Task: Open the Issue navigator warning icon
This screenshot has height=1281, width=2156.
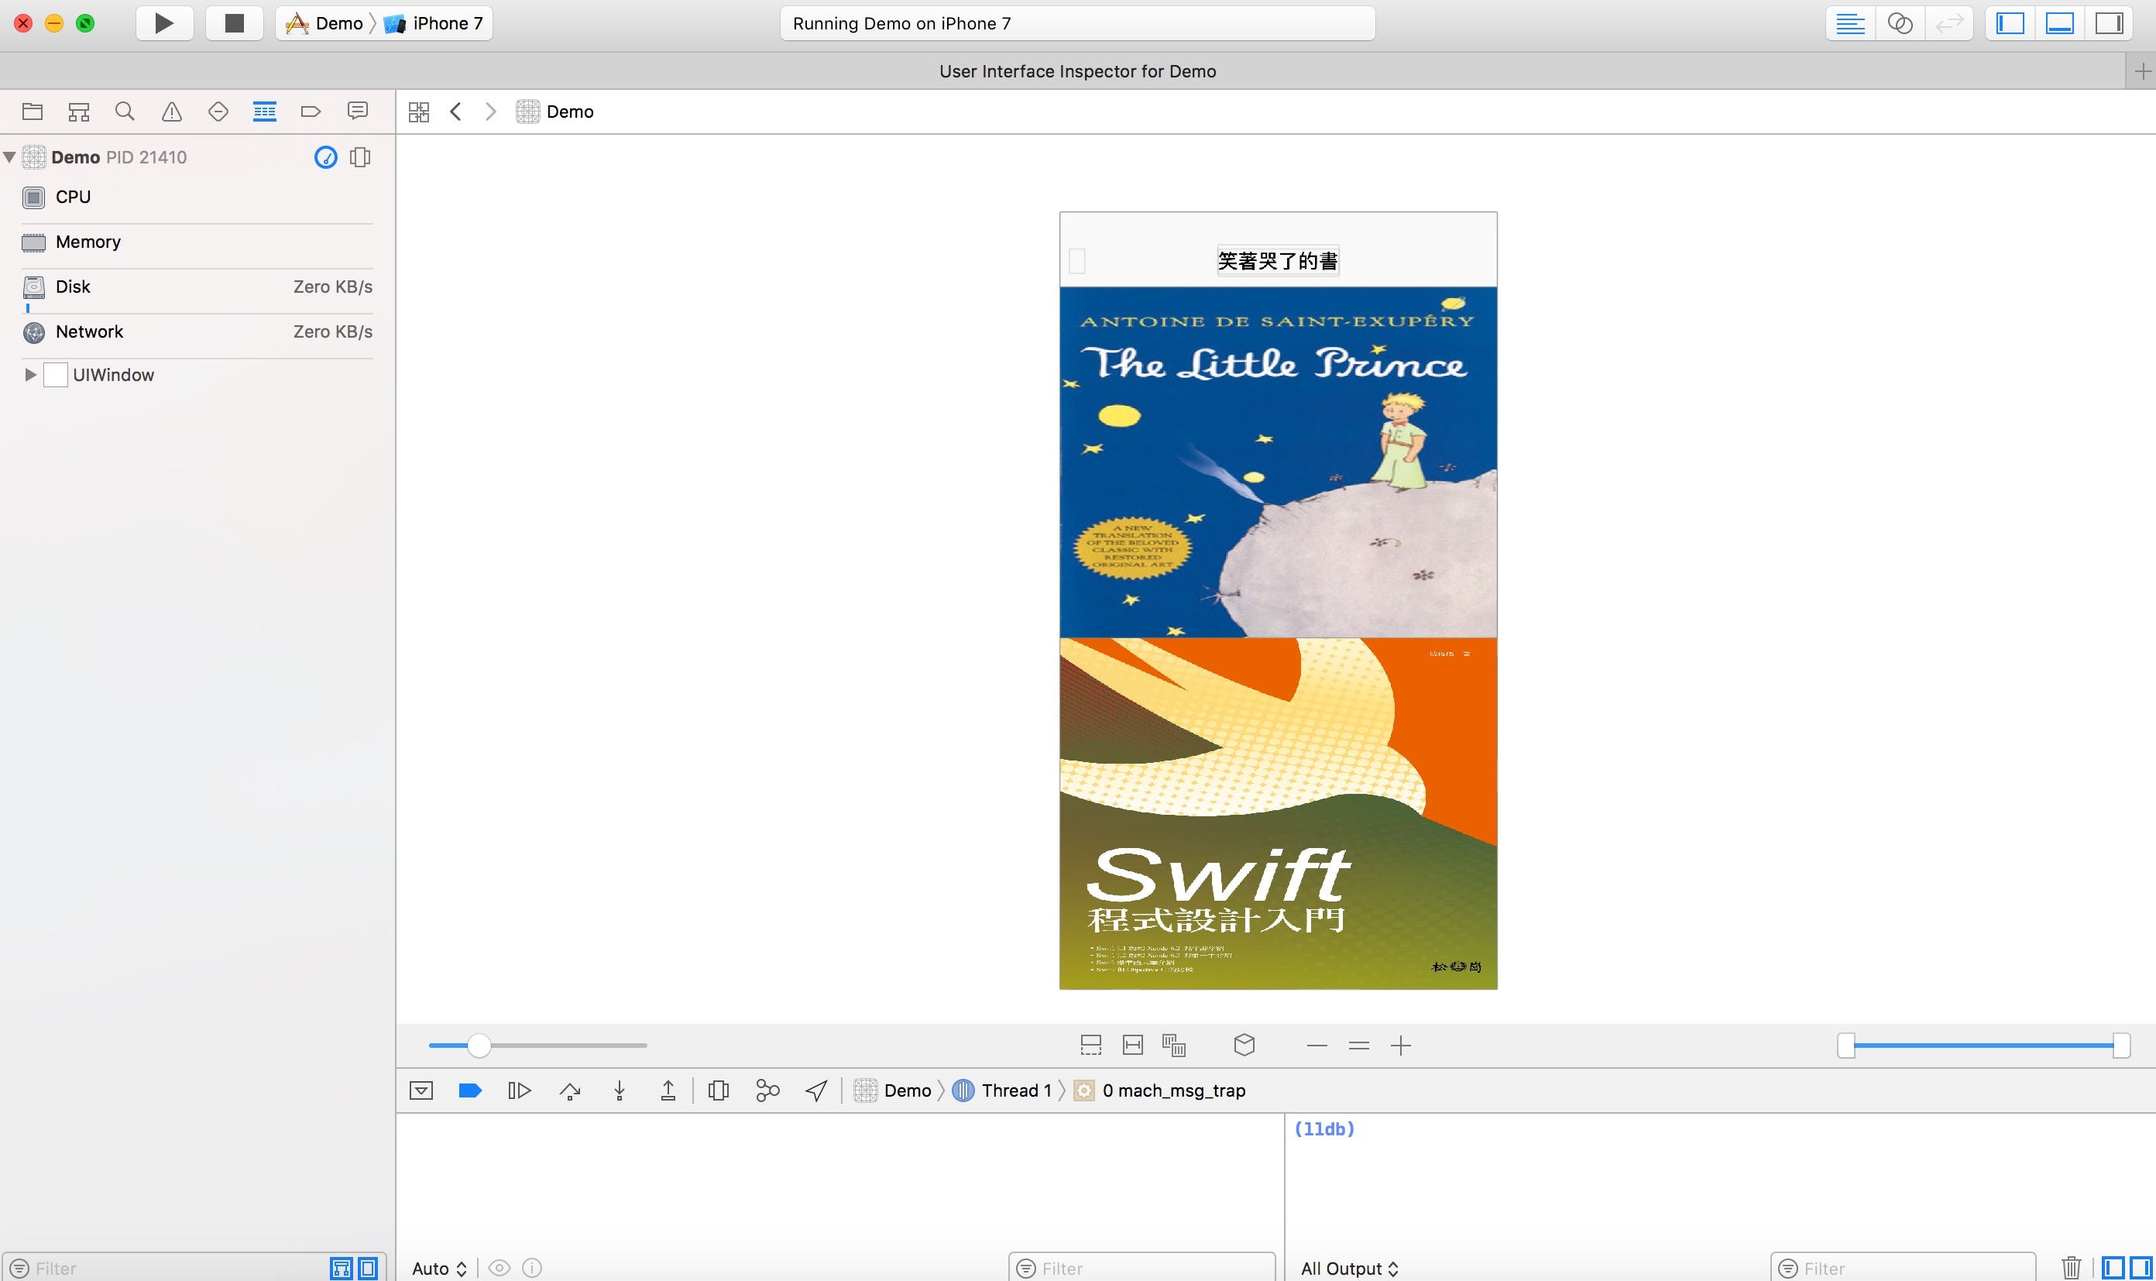Action: tap(172, 111)
